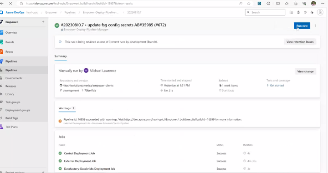Screen dimensions: 328x173
Task: Stop page loading with the X button
Action: click(x=10, y=3)
